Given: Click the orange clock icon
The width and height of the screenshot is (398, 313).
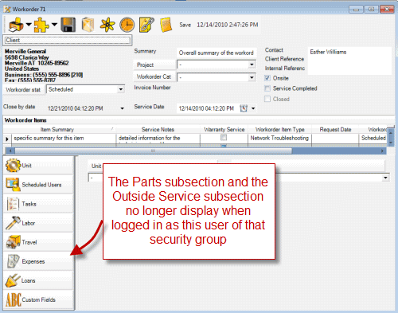Looking at the screenshot, I should pos(127,25).
